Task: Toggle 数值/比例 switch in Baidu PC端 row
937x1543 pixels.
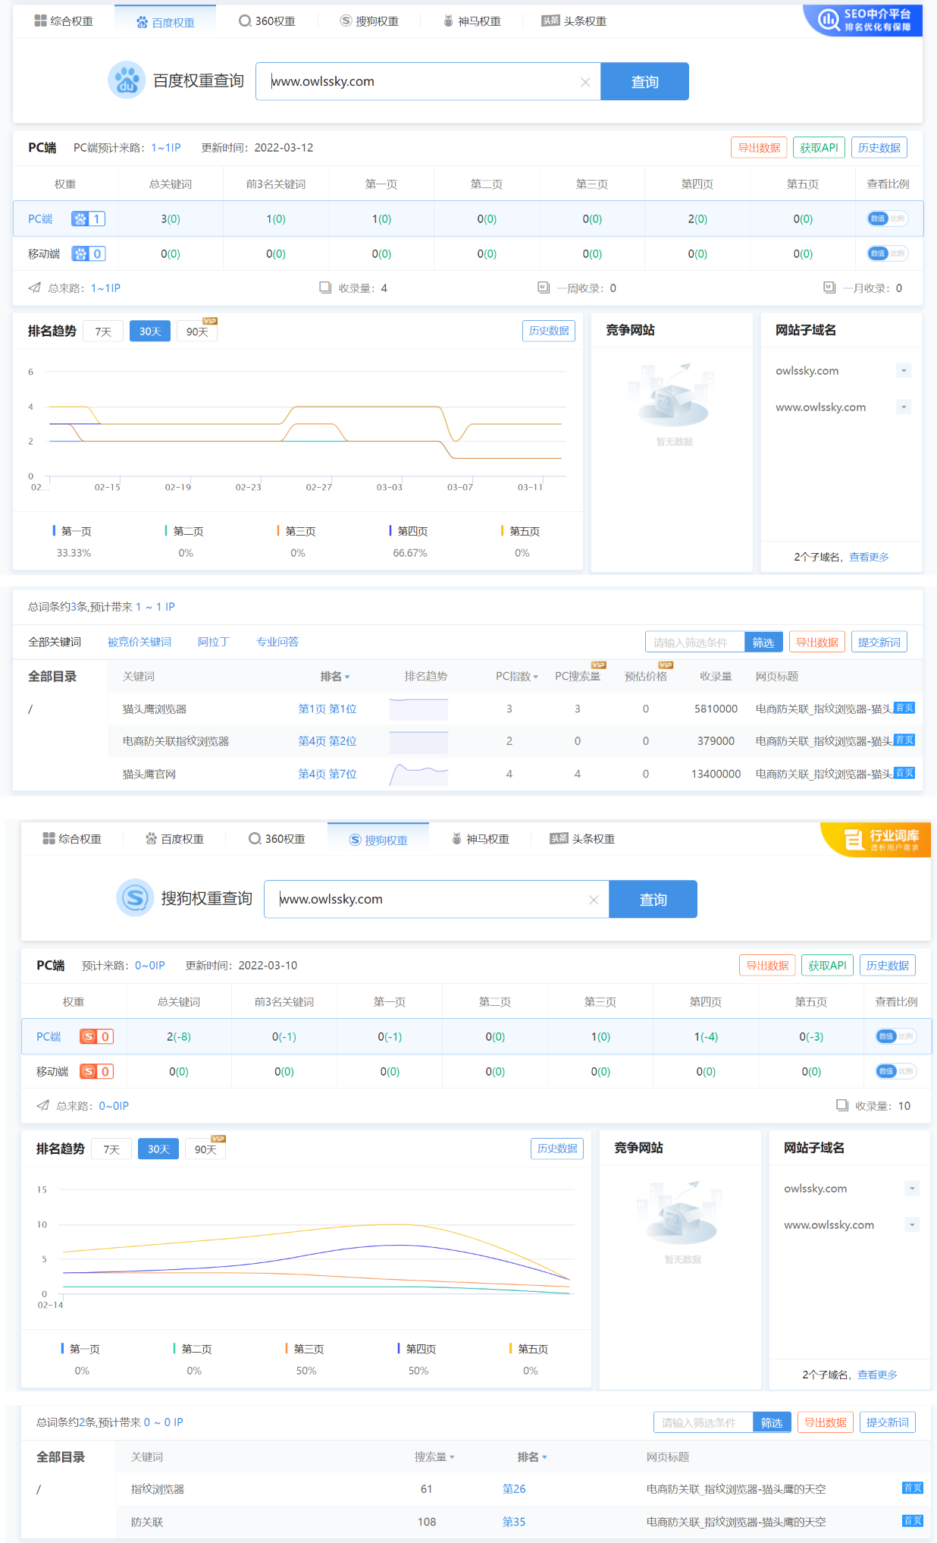Action: tap(887, 218)
